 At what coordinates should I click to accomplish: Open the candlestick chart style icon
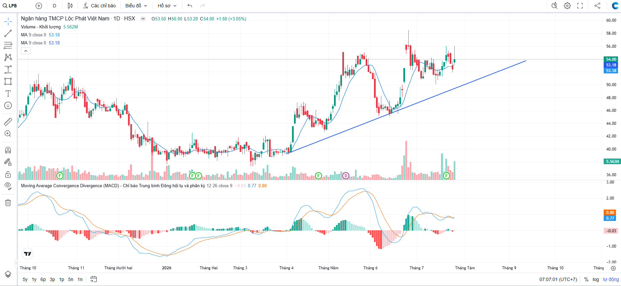click(x=70, y=6)
